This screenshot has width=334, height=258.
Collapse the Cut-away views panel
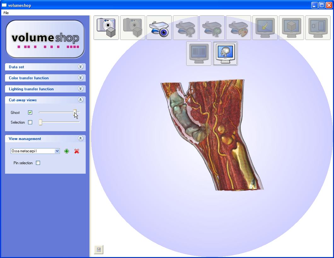(x=81, y=99)
